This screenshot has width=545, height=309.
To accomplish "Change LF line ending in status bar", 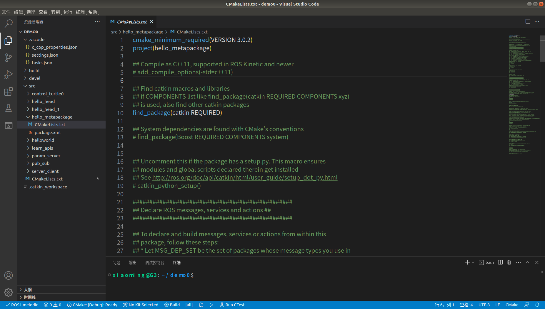I will point(498,305).
